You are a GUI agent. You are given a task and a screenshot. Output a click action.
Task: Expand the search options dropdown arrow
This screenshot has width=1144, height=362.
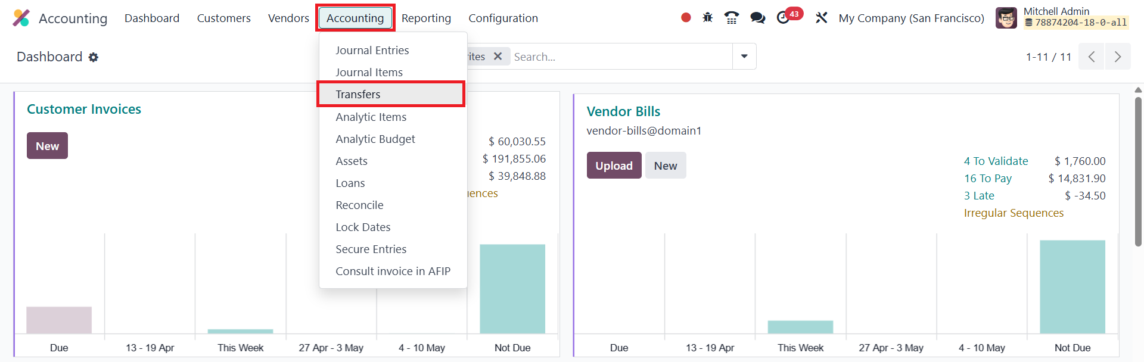point(744,56)
